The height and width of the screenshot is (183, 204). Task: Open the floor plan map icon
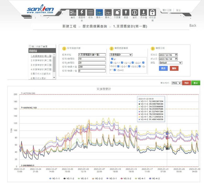[117, 12]
